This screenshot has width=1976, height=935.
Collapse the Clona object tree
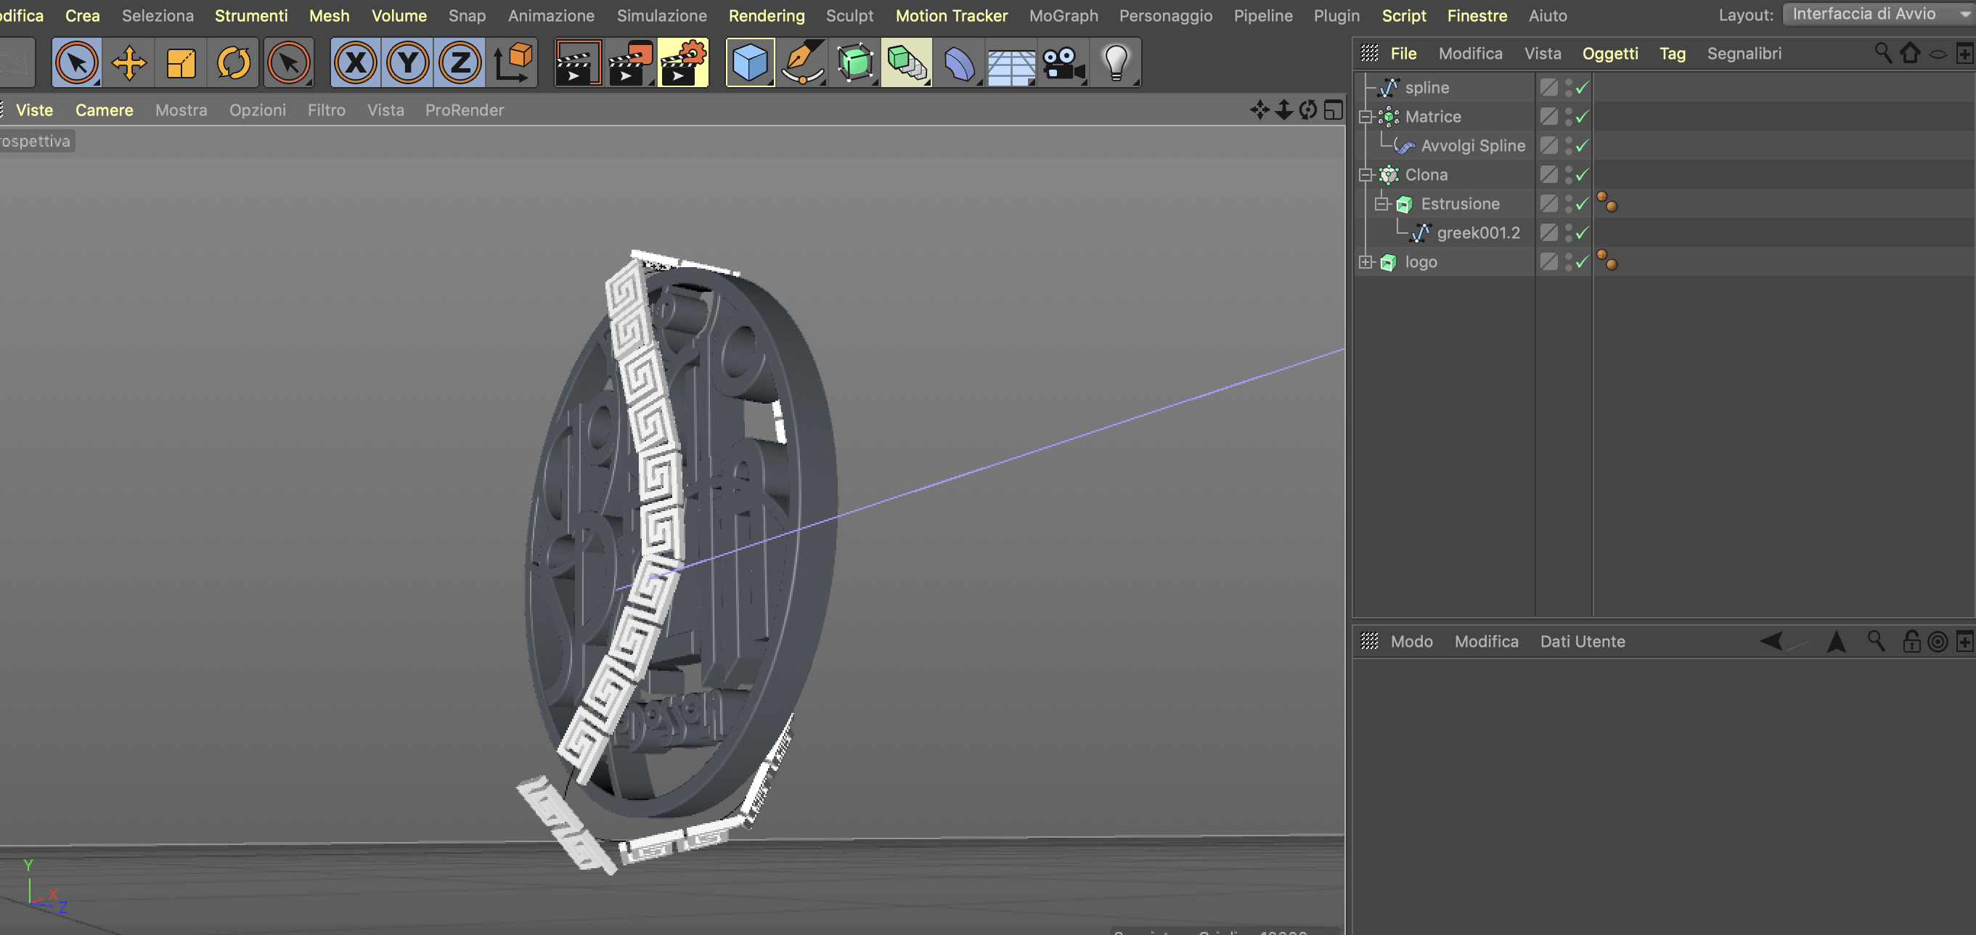[1365, 175]
